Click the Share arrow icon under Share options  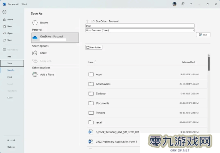tap(35, 53)
